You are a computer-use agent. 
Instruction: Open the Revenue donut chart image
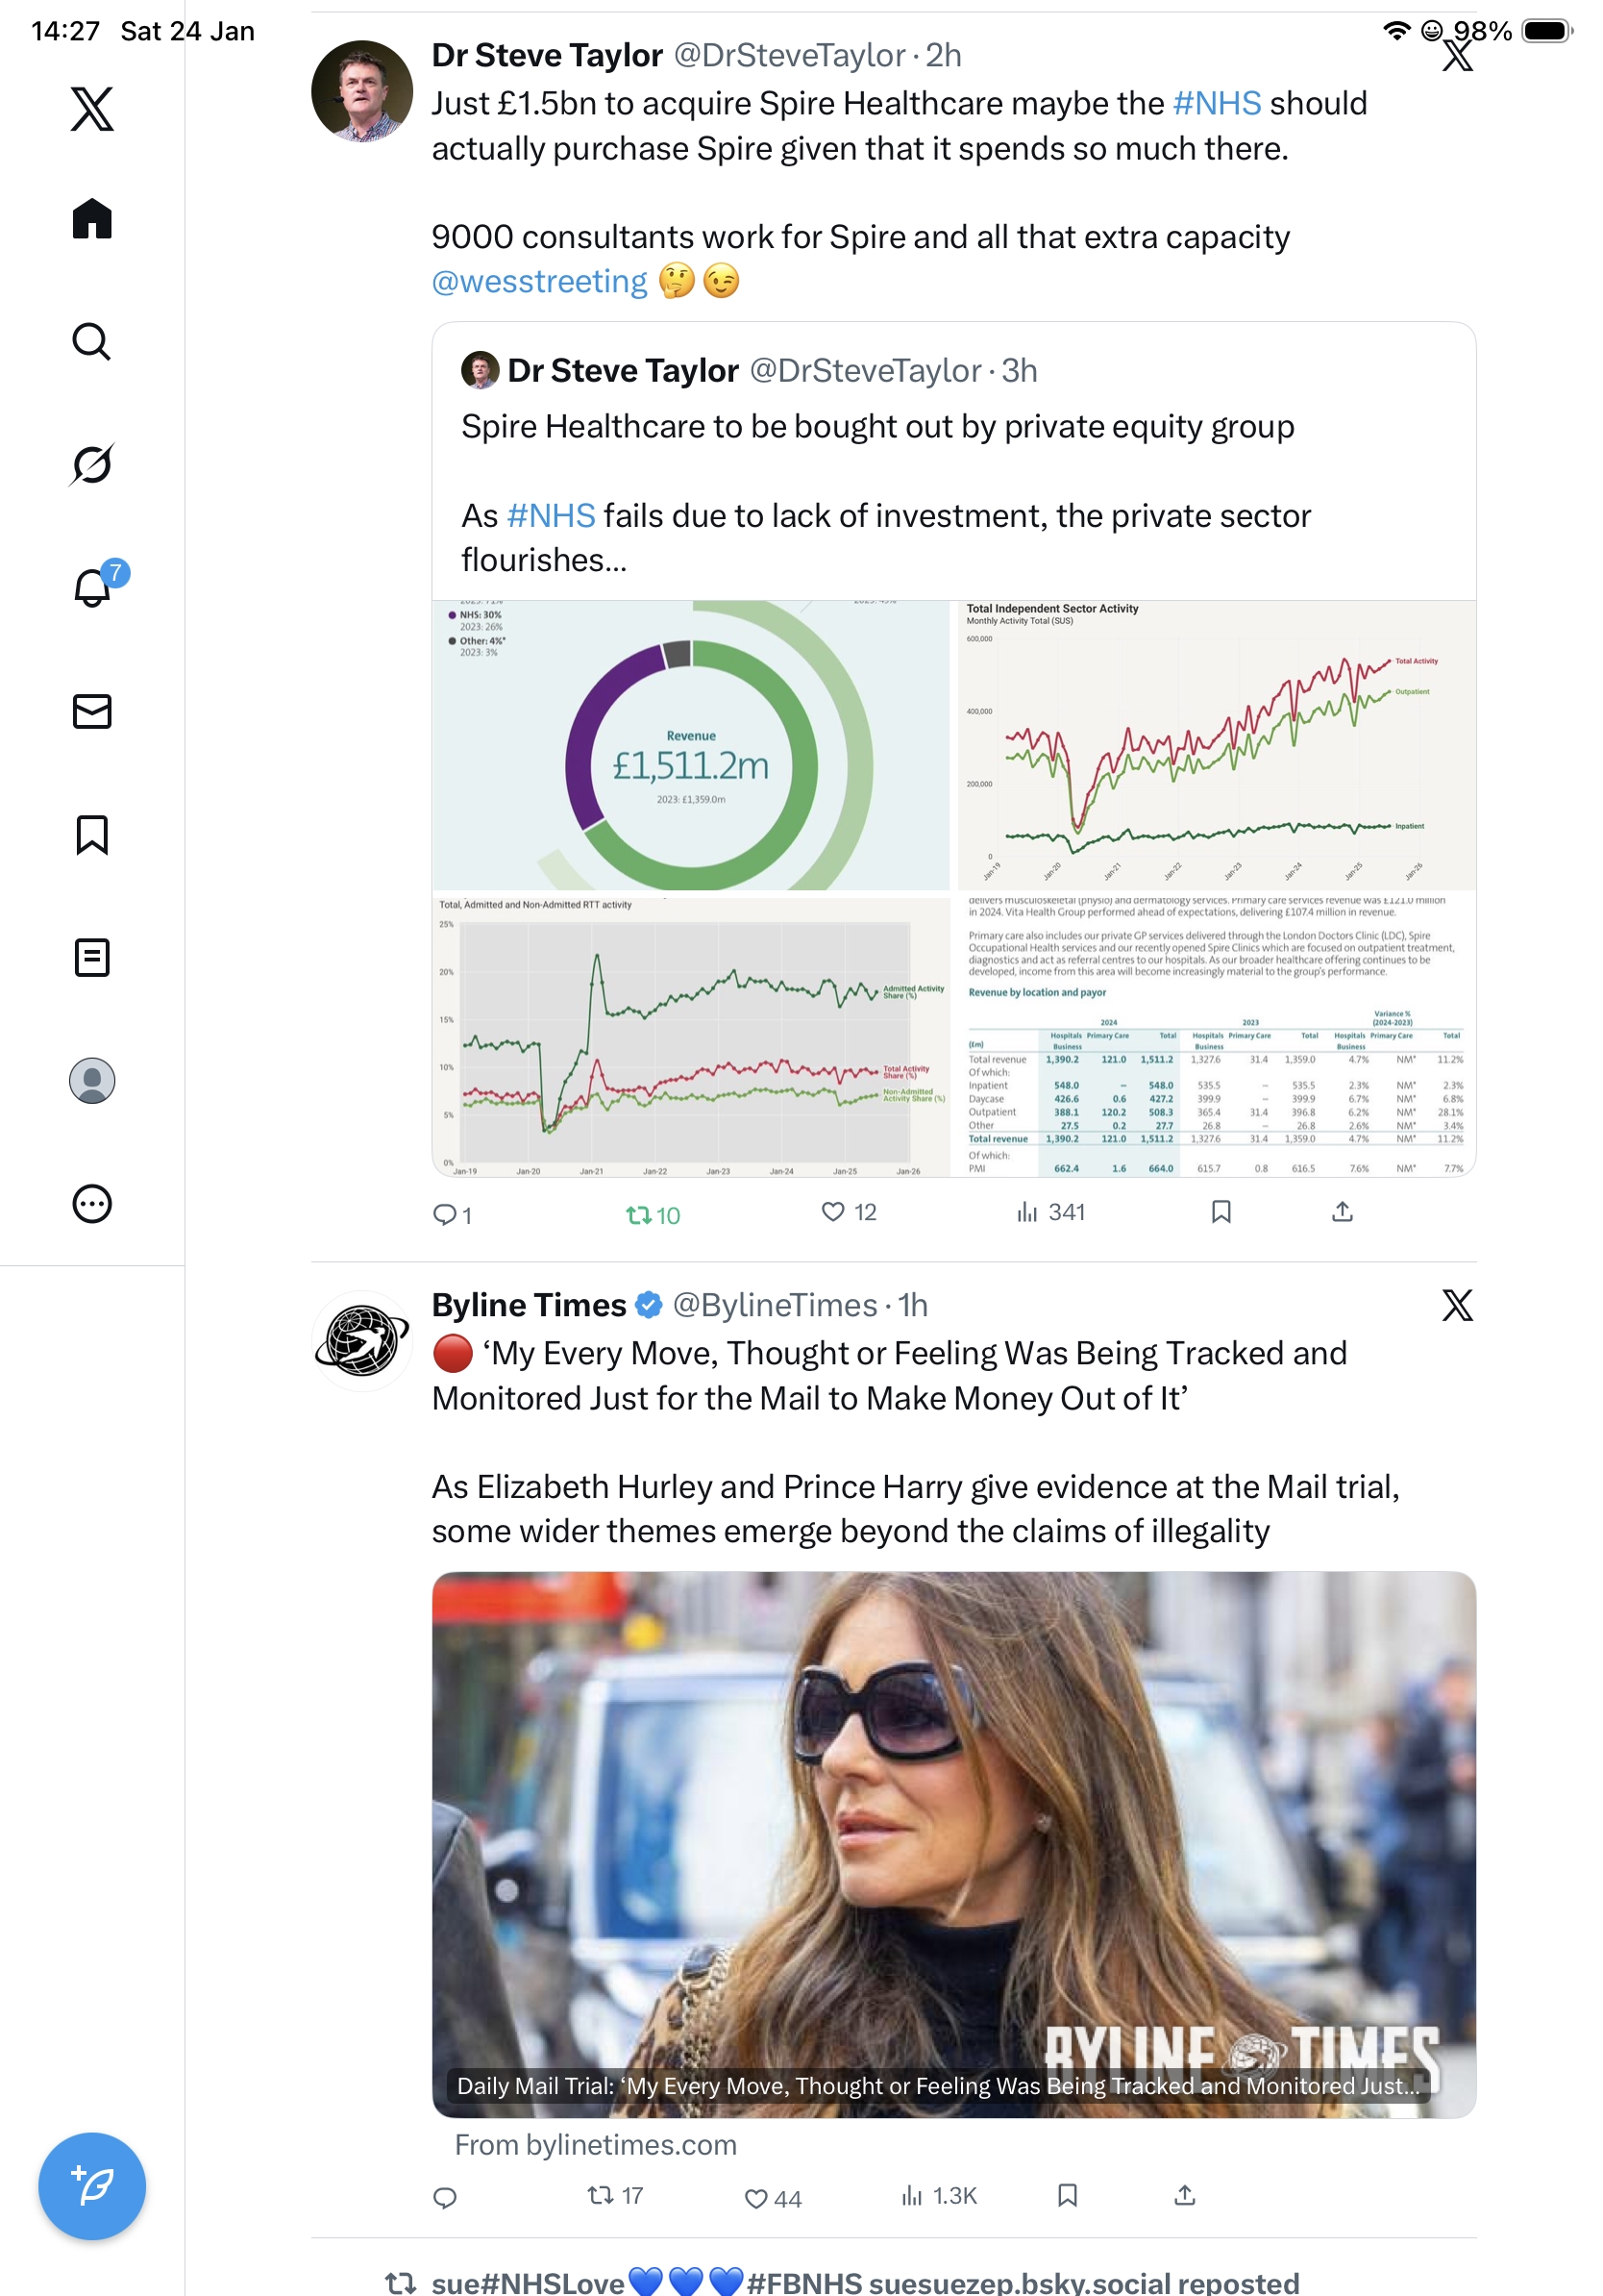(x=691, y=745)
